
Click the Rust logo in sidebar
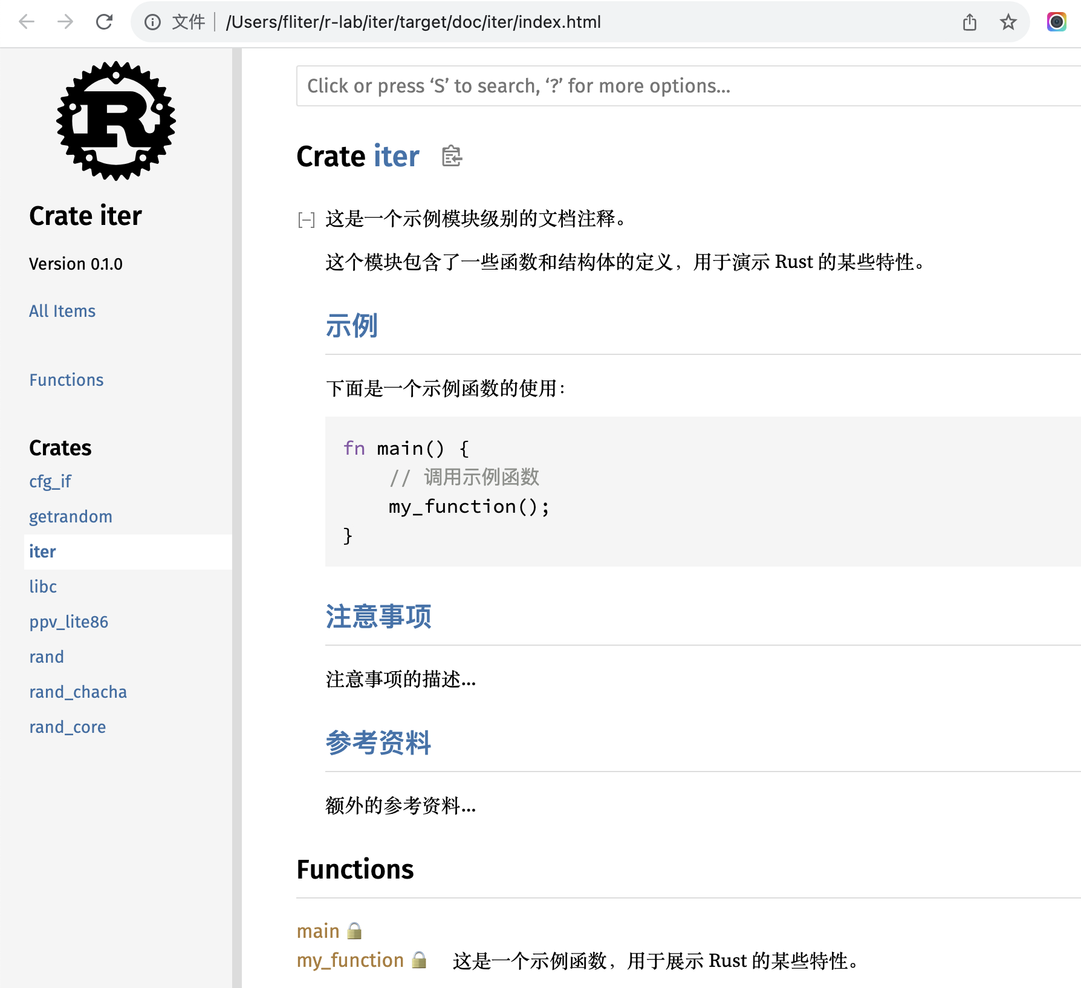[x=115, y=121]
